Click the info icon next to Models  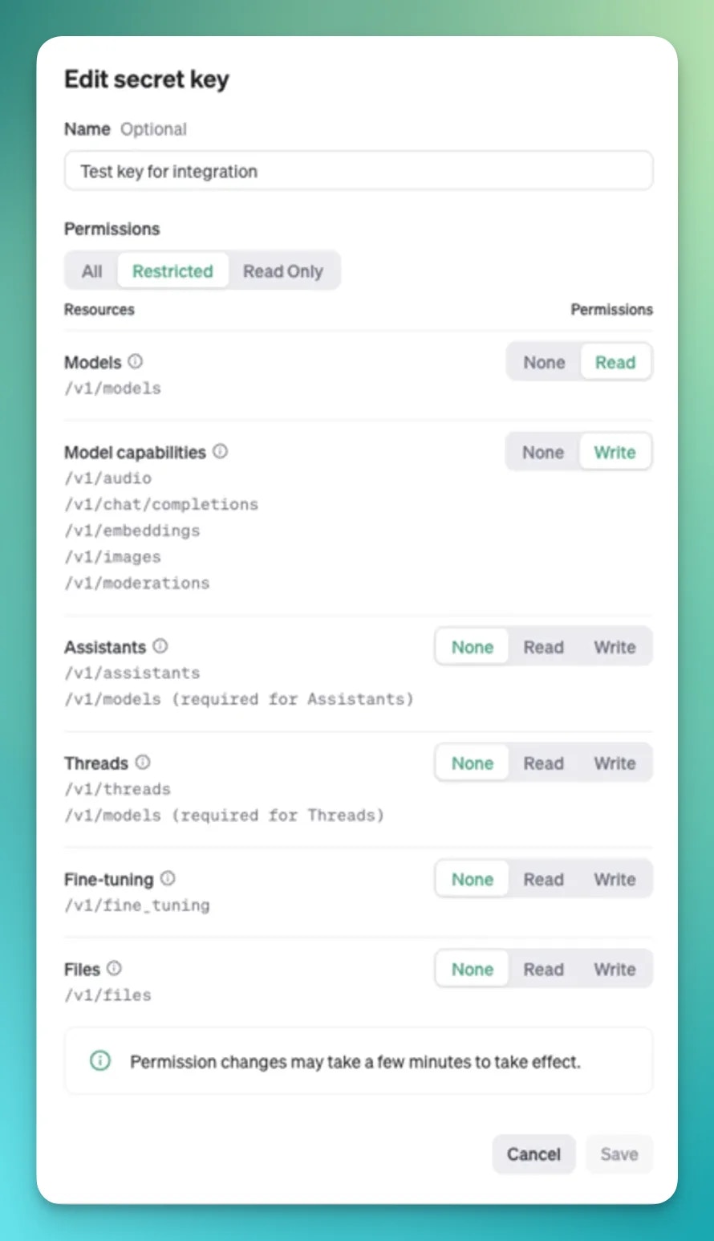(x=136, y=361)
